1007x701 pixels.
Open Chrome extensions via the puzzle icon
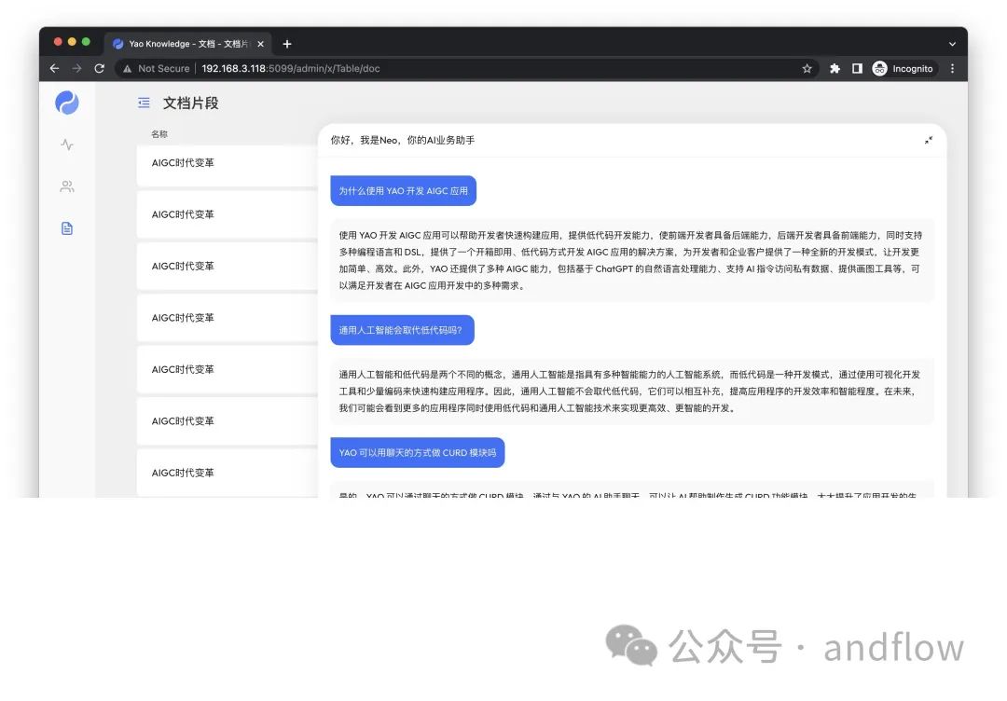pos(835,68)
